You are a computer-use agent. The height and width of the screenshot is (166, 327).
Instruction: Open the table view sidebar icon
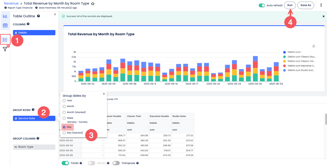point(5,25)
